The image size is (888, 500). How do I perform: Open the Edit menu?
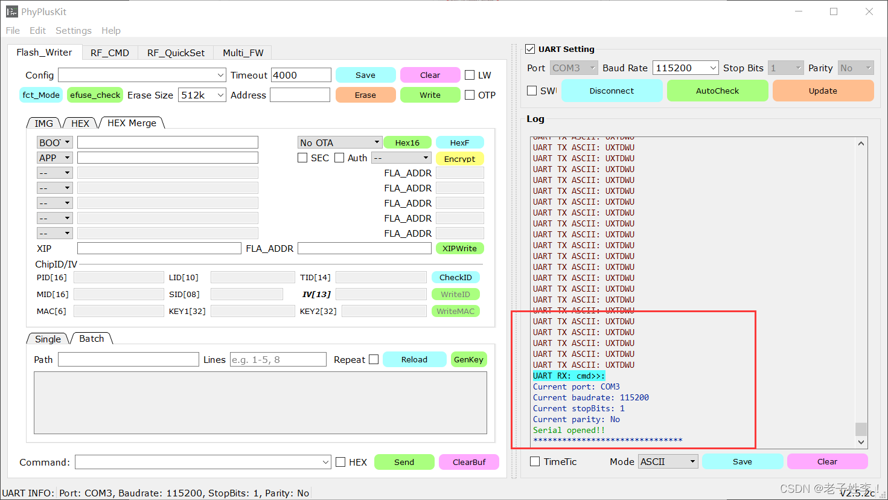tap(37, 30)
